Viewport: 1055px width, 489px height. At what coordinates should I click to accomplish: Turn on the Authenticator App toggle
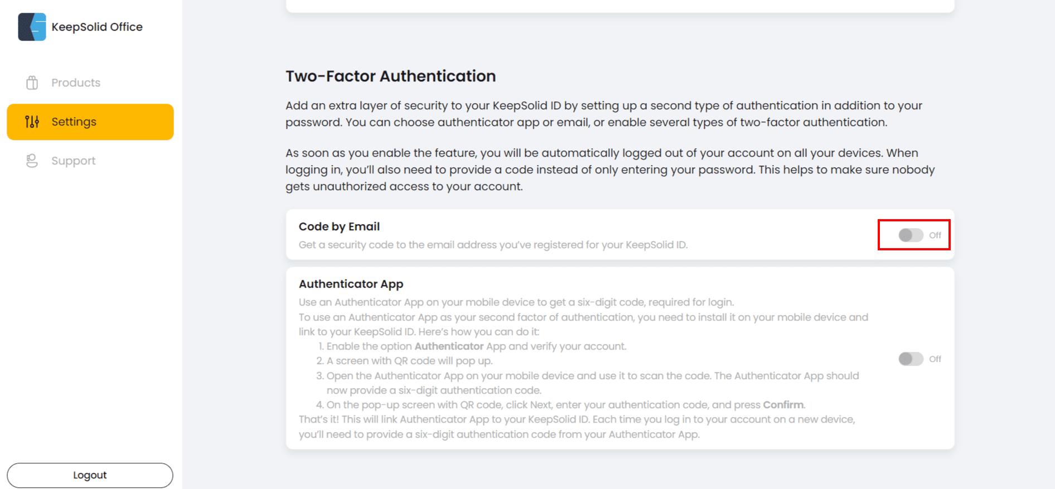911,359
